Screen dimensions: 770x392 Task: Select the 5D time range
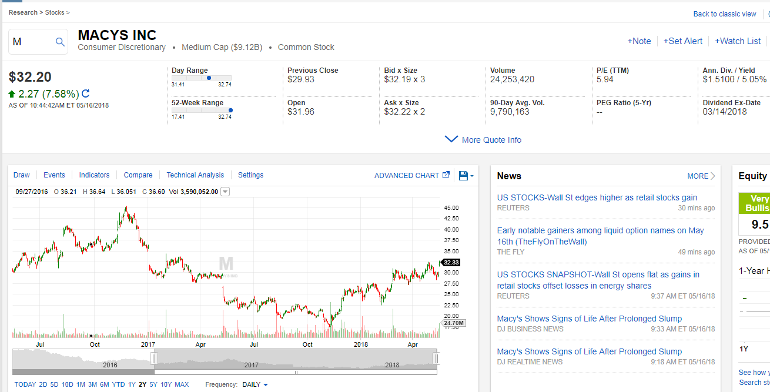[x=54, y=384]
